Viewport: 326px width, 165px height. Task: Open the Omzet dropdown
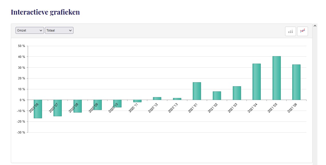click(x=30, y=30)
